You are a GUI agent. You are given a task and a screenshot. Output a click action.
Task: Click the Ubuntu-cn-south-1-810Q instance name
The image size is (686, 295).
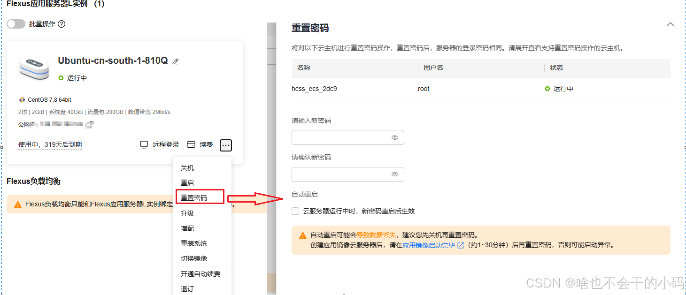[113, 61]
